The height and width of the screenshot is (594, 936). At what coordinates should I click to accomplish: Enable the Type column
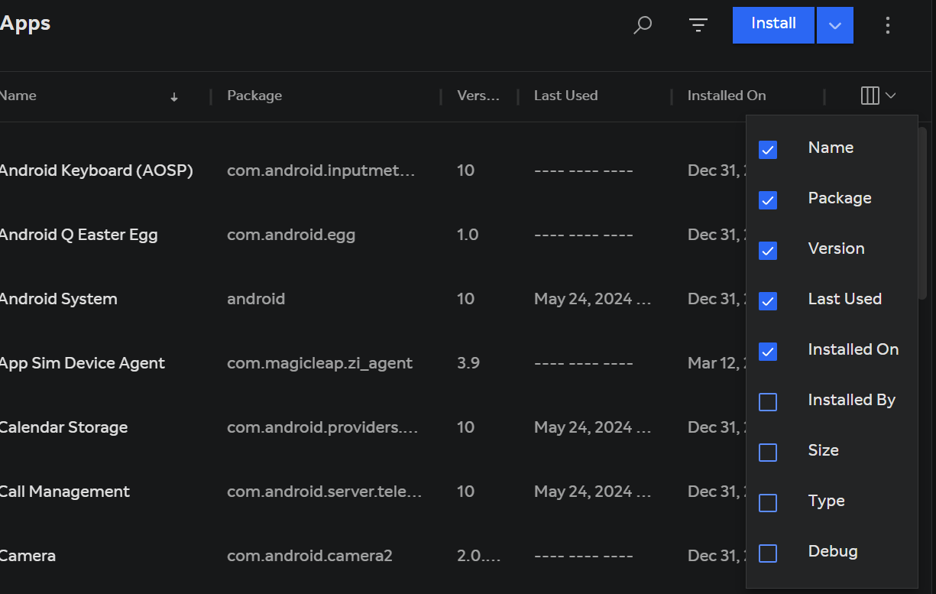click(767, 502)
